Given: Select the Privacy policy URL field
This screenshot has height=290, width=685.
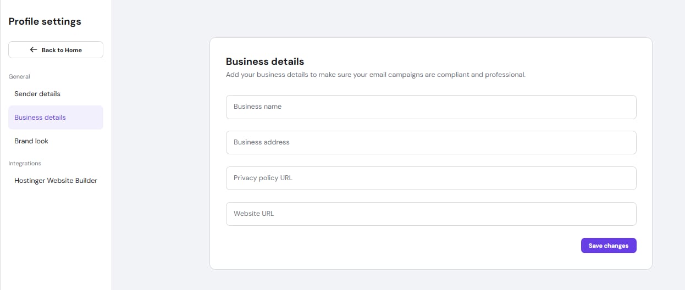Looking at the screenshot, I should [x=430, y=178].
